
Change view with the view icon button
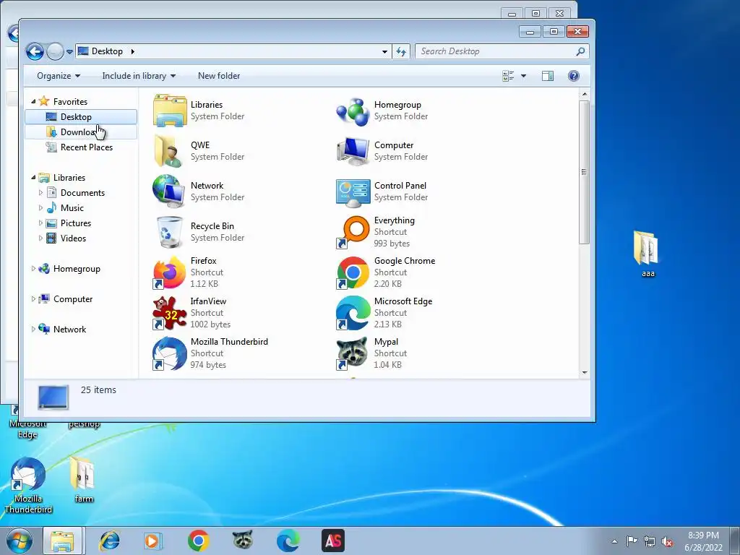pos(508,76)
